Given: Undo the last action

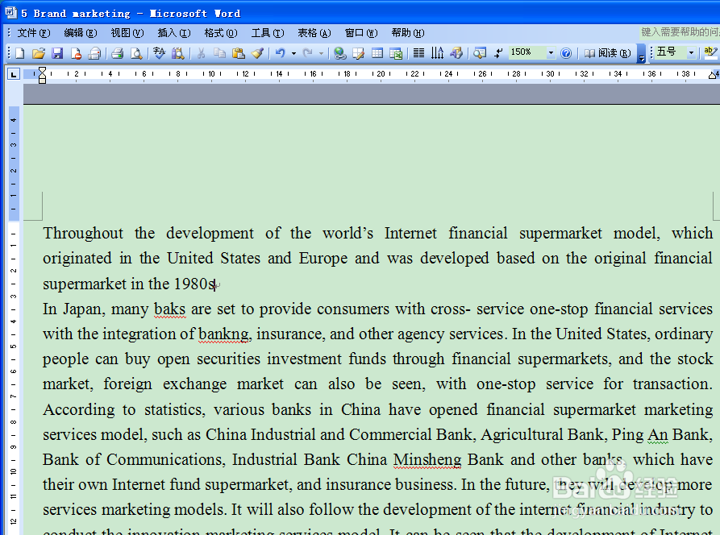Looking at the screenshot, I should [x=280, y=53].
